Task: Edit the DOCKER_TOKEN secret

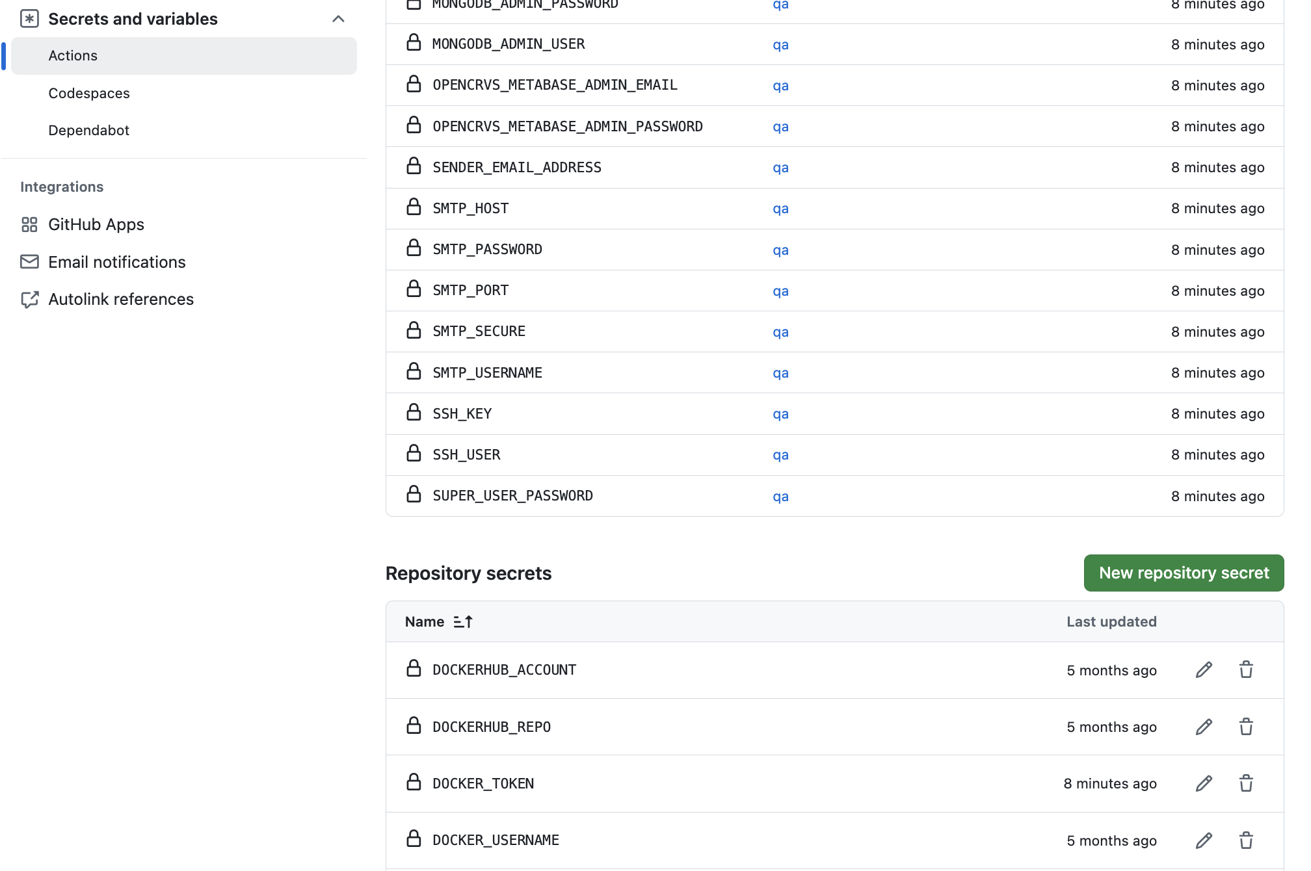Action: [1204, 783]
